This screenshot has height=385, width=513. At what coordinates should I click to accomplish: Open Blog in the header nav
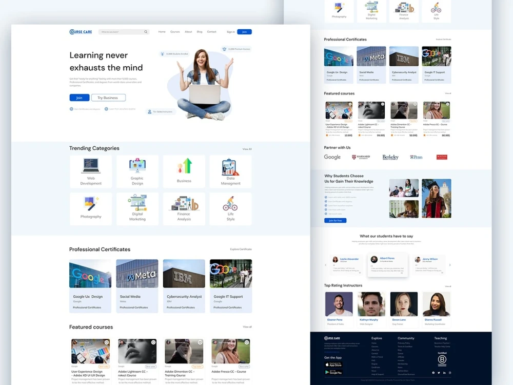(200, 32)
